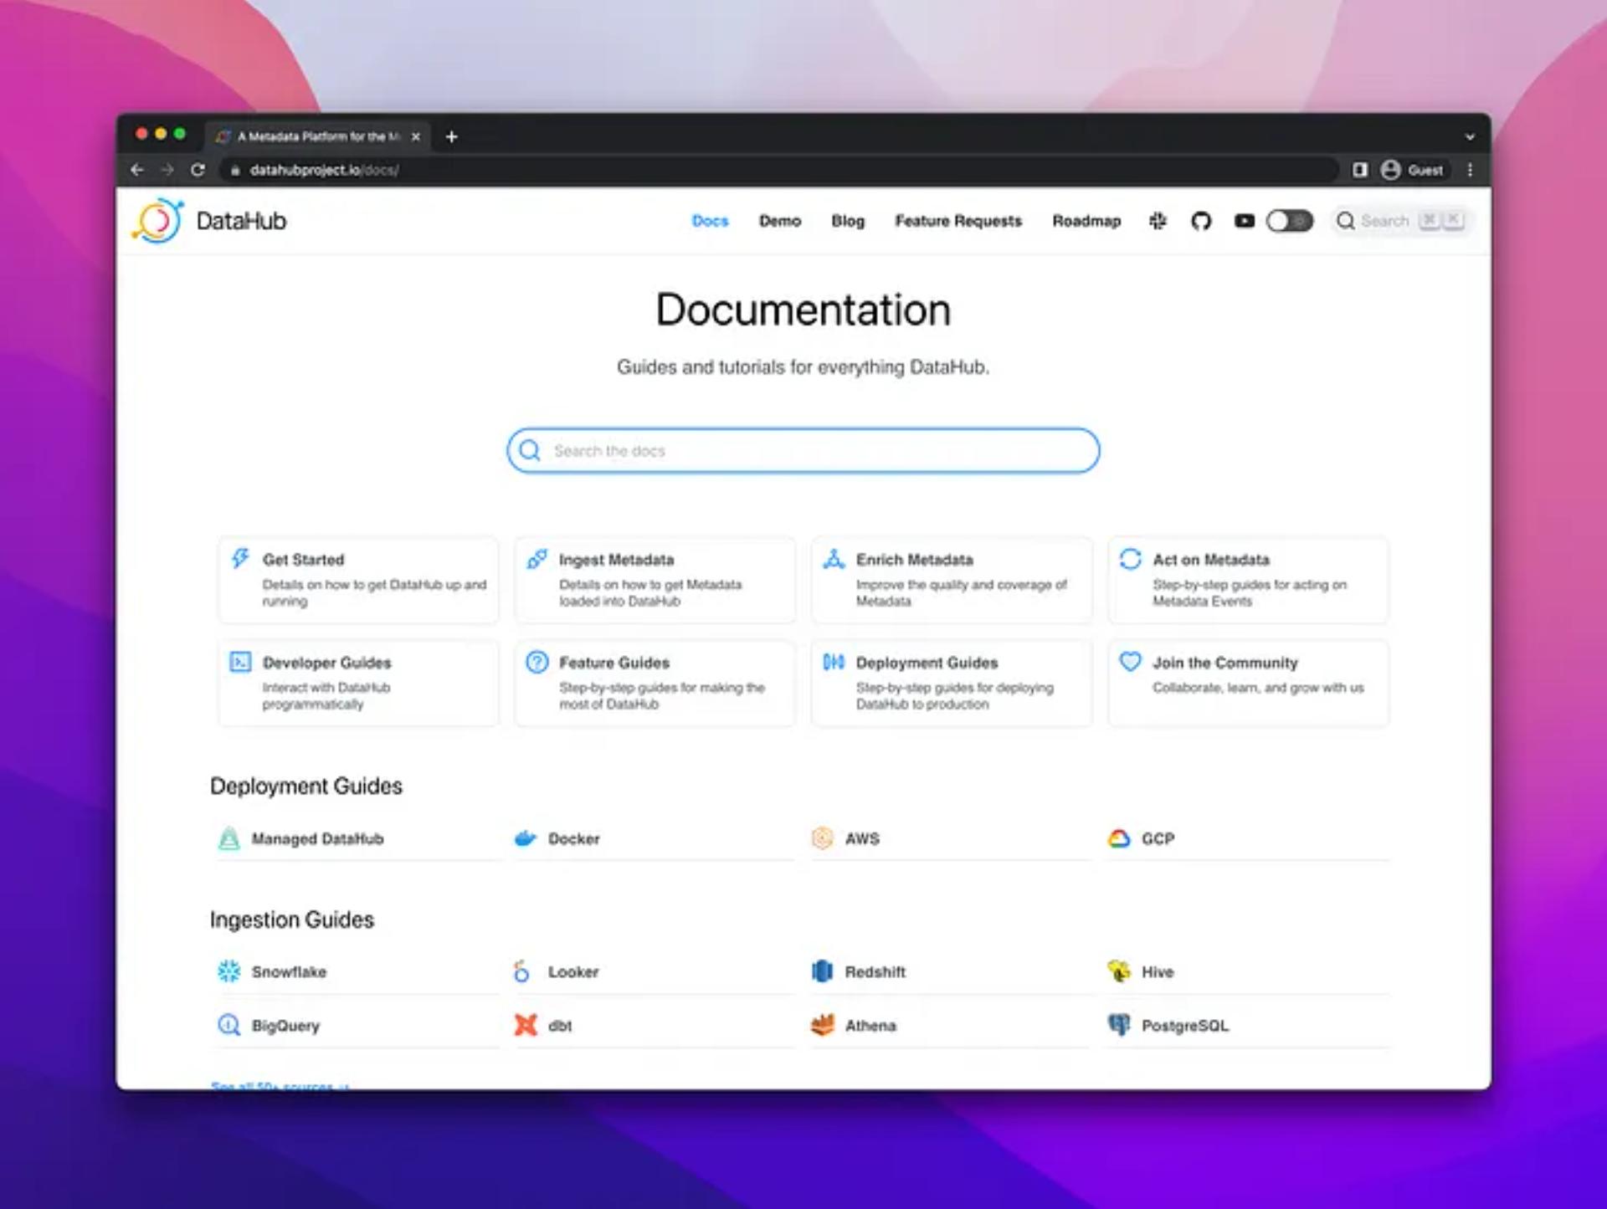Viewport: 1607px width, 1209px height.
Task: Open the Act on Metadata card title
Action: (x=1211, y=560)
